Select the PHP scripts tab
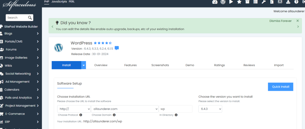This screenshot has height=129, width=305. click(x=47, y=1)
